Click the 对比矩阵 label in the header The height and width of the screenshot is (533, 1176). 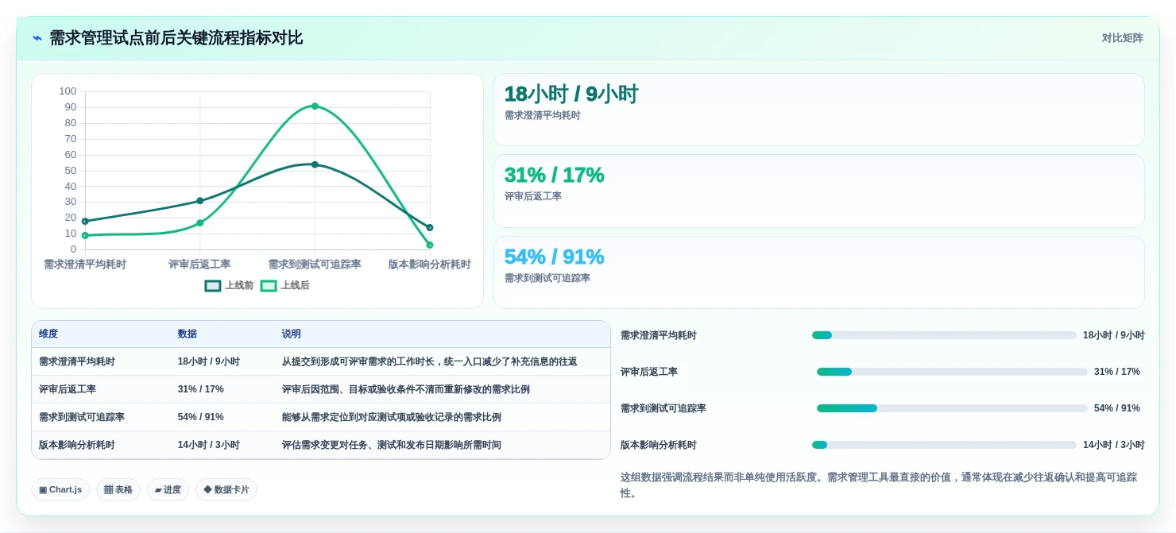point(1122,38)
